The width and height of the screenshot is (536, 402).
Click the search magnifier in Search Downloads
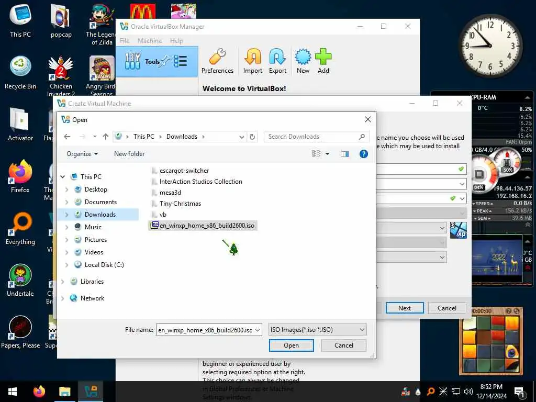click(x=362, y=137)
